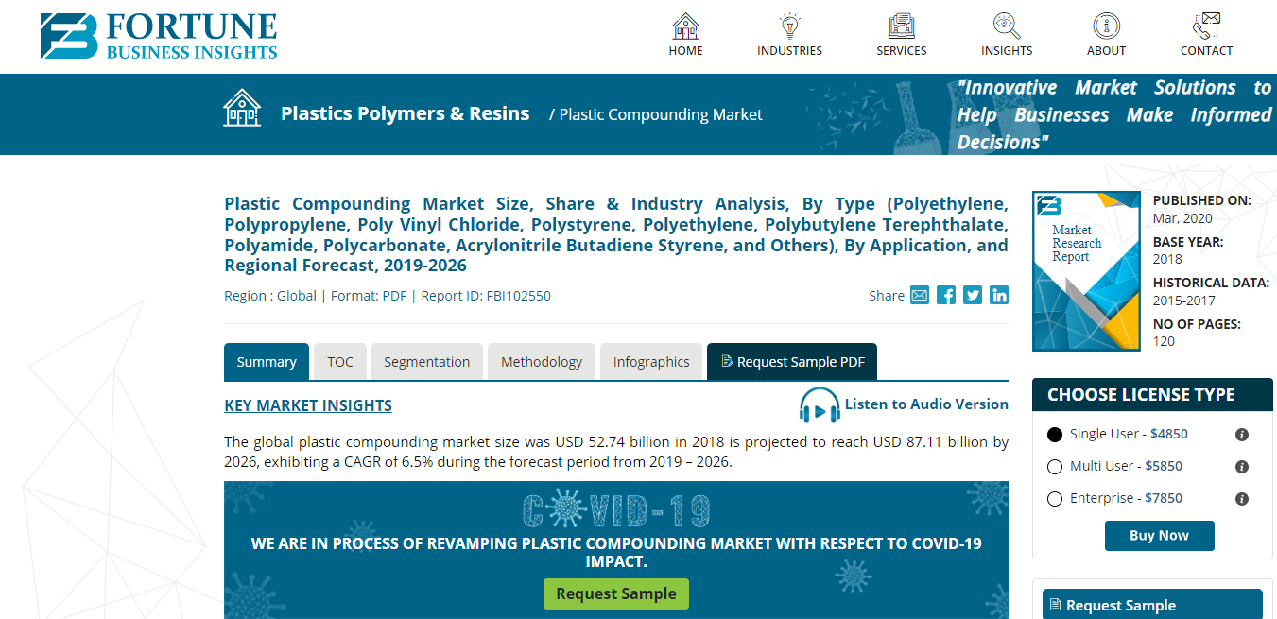Viewport: 1277px width, 619px height.
Task: Switch to the Methodology tab
Action: point(542,362)
